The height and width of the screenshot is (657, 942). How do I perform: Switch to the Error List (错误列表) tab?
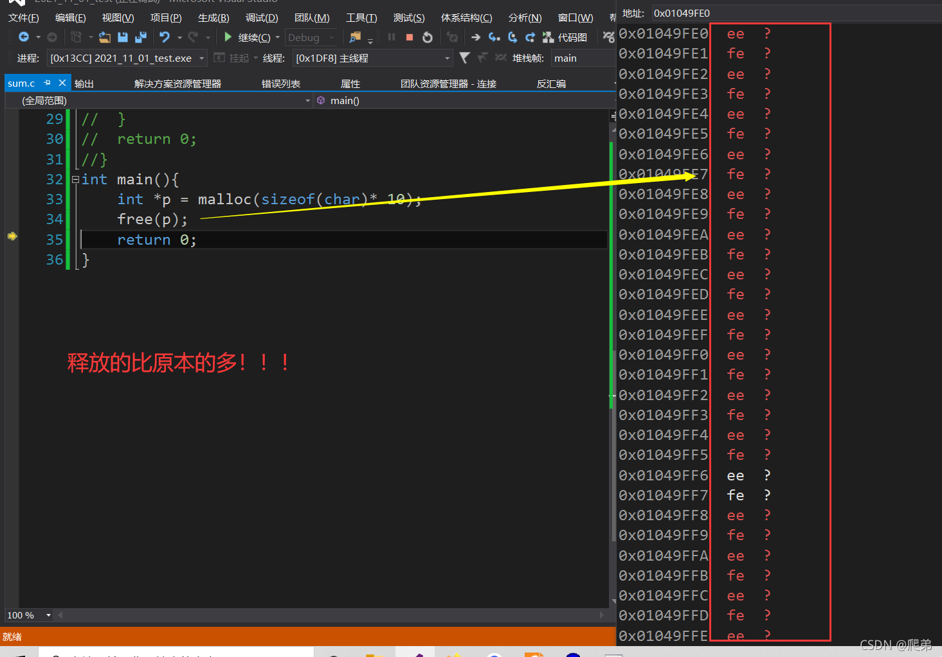(281, 83)
